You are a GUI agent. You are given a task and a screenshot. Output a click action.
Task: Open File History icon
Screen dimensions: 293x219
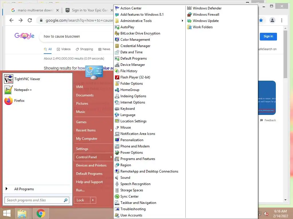117,71
